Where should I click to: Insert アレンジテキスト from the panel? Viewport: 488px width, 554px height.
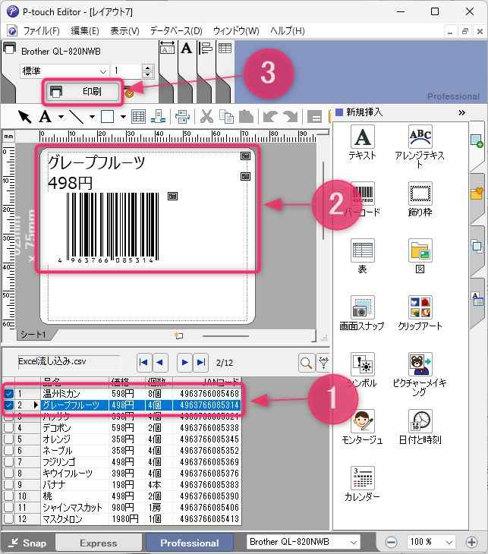tap(420, 146)
